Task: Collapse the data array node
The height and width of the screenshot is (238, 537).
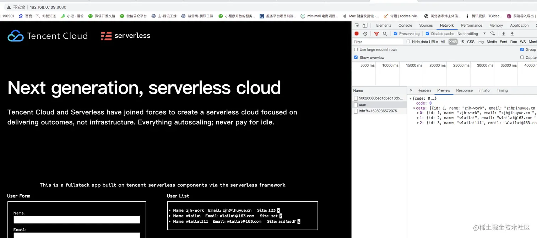Action: pos(414,108)
